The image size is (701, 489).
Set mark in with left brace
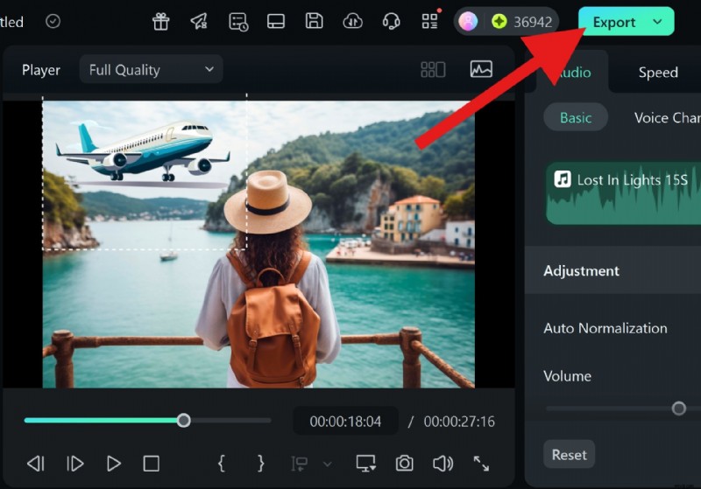tap(222, 464)
